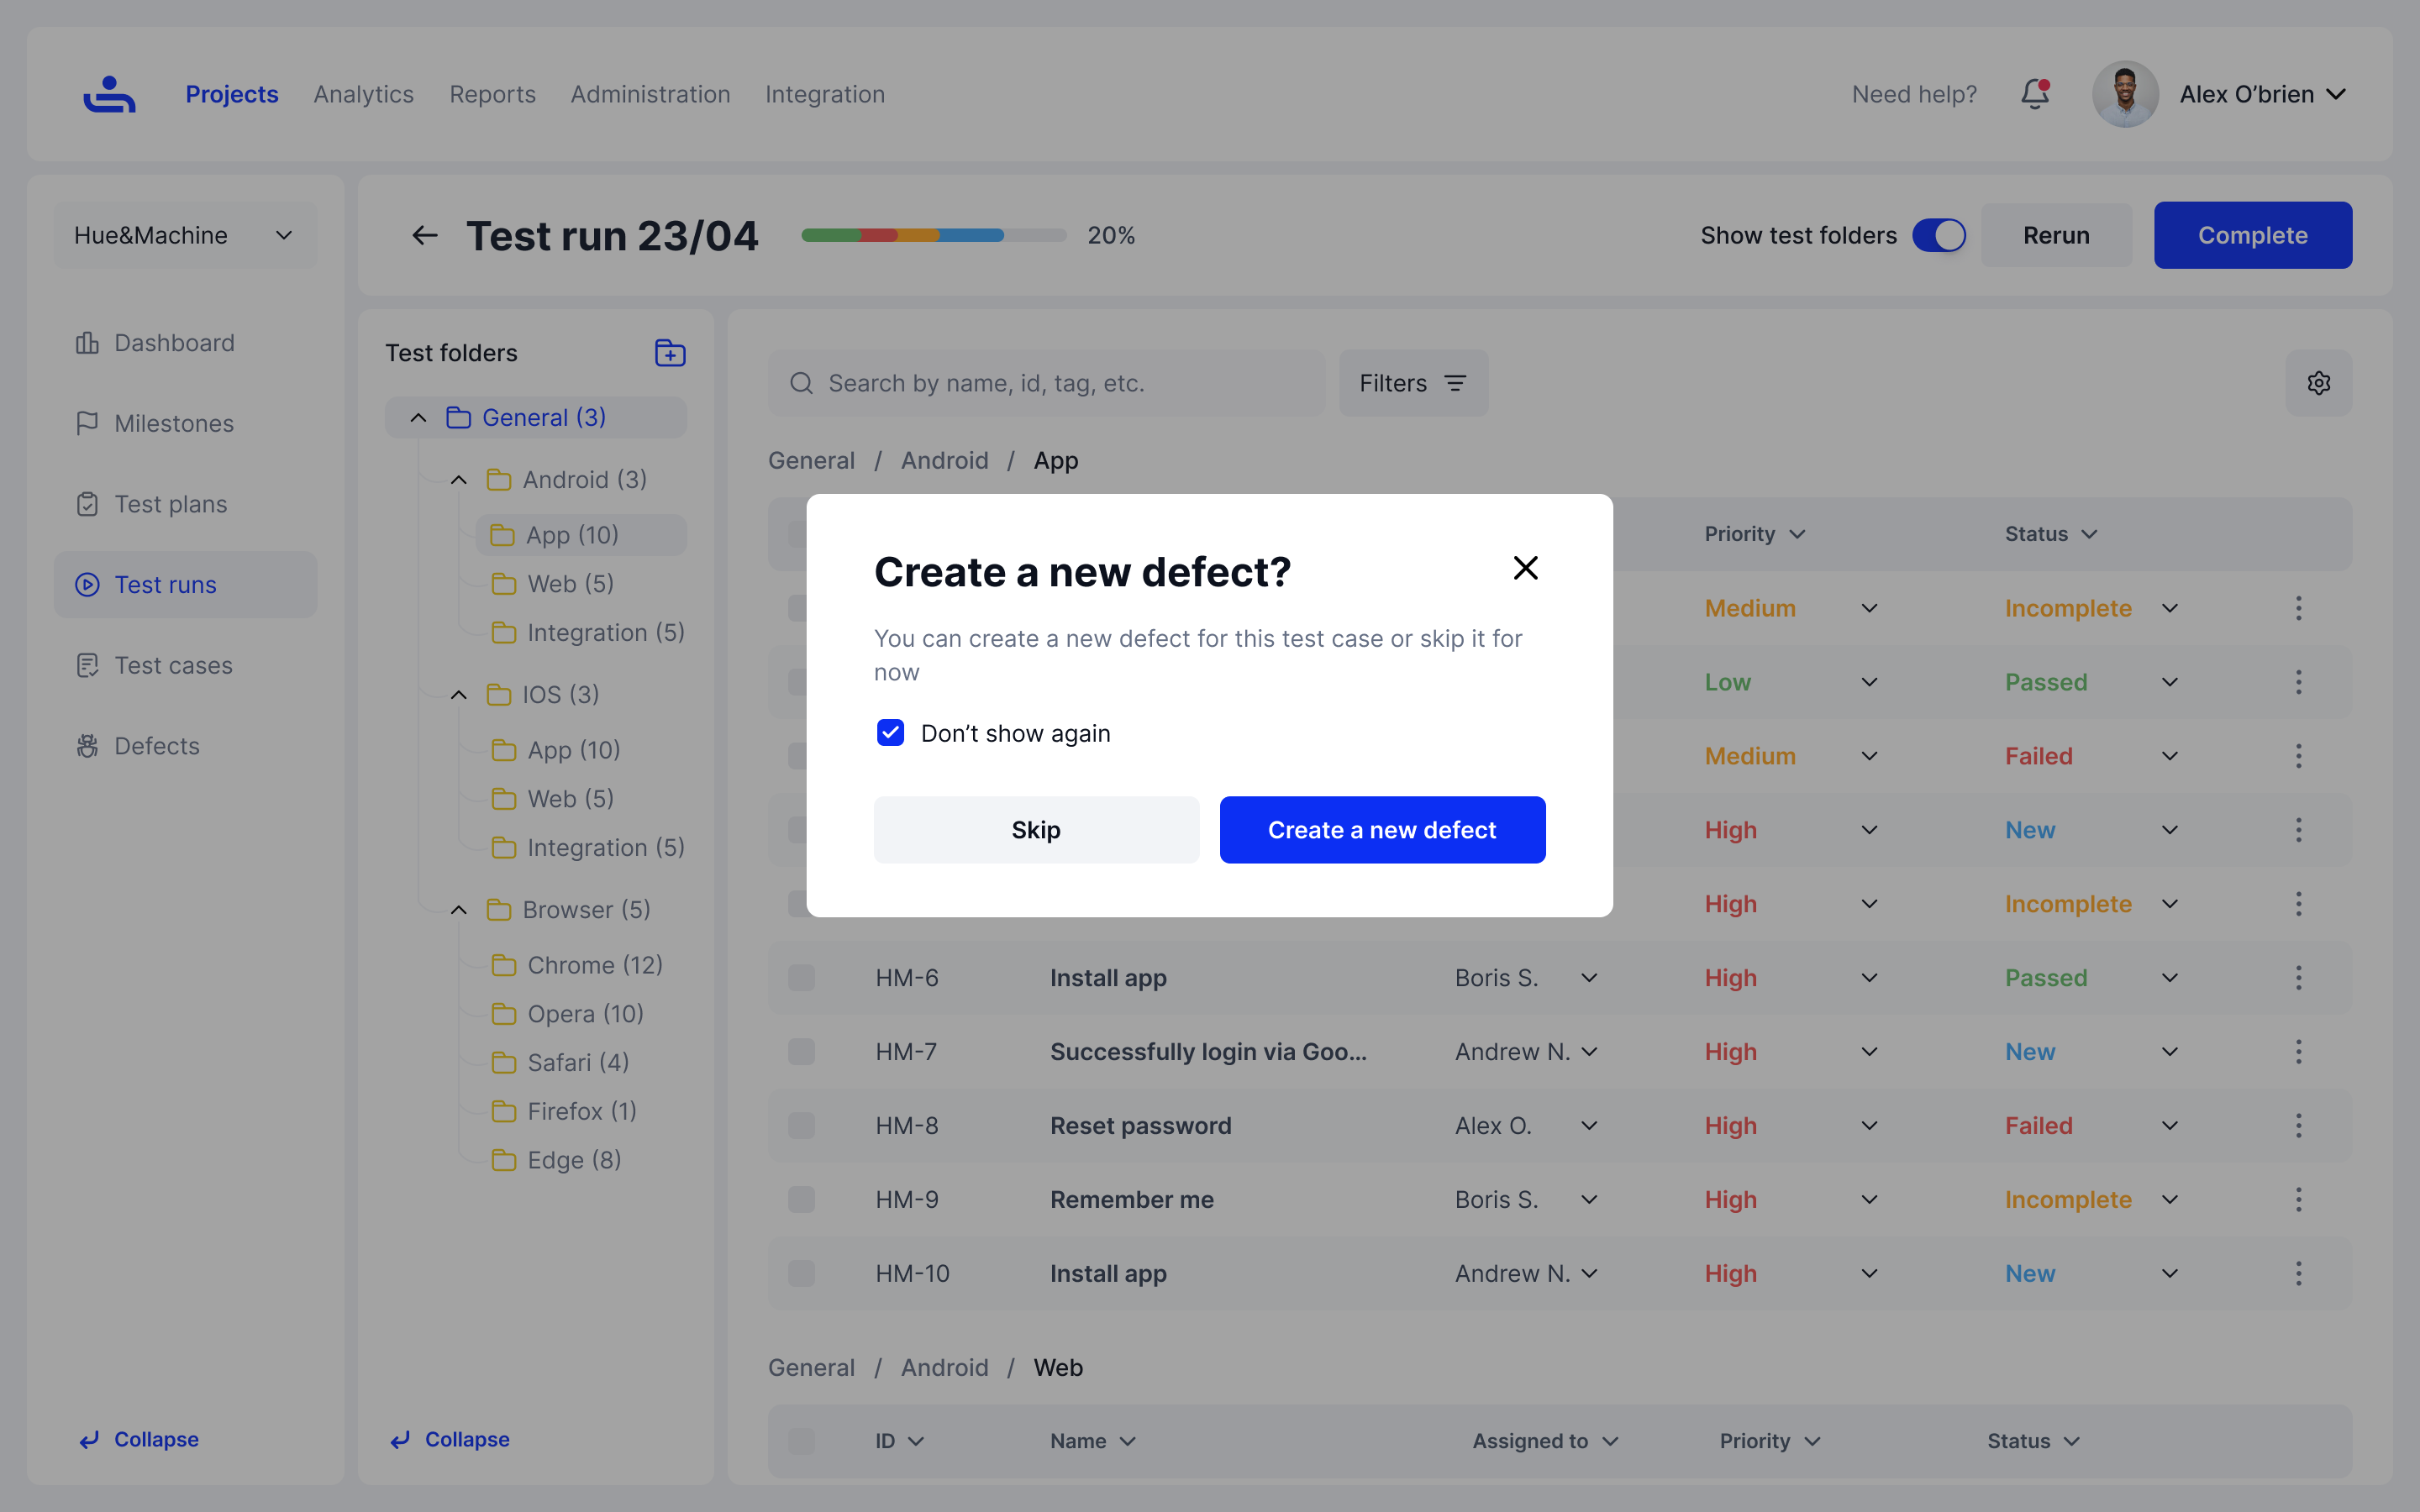The height and width of the screenshot is (1512, 2420).
Task: Click the add new folder icon
Action: 669,353
